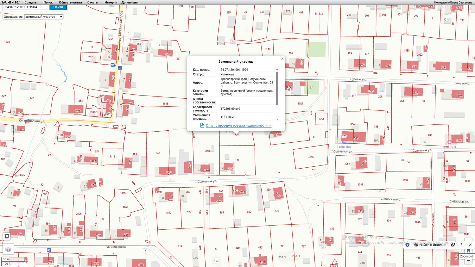Screen dimensions: 475x267
Task: Click the 'Октябрьская ул.' street label
Action: tap(32, 121)
